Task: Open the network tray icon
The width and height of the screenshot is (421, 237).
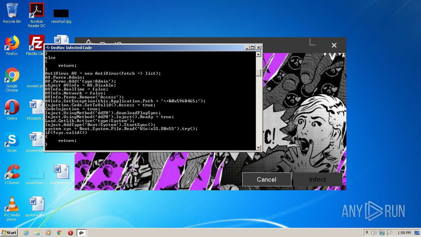Action: coord(382,233)
